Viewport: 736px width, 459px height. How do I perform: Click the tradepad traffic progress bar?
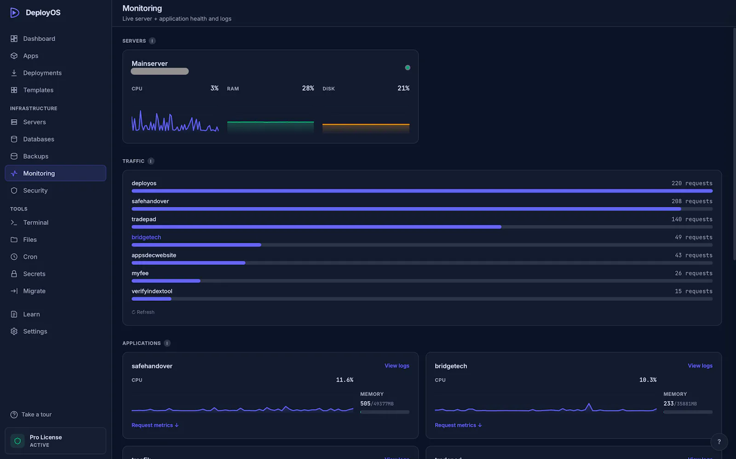(422, 227)
